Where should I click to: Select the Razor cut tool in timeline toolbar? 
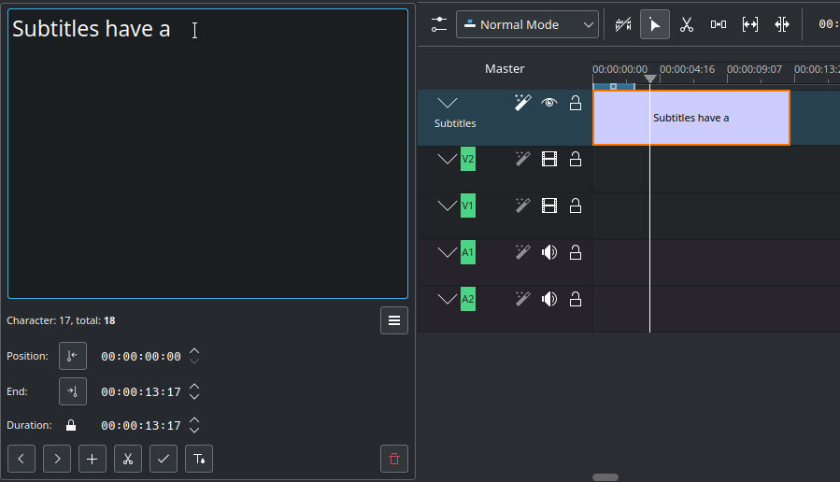tap(687, 25)
